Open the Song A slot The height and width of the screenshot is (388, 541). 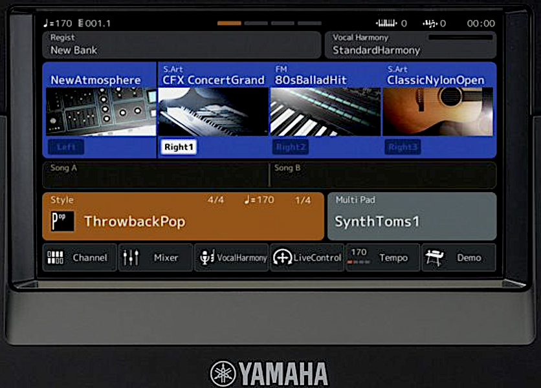(155, 175)
